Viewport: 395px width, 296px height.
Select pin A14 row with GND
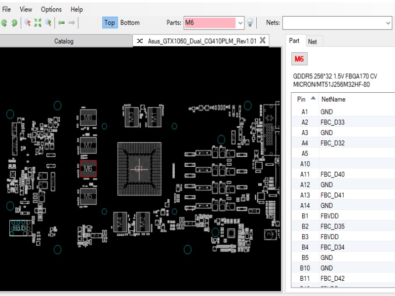coord(343,206)
